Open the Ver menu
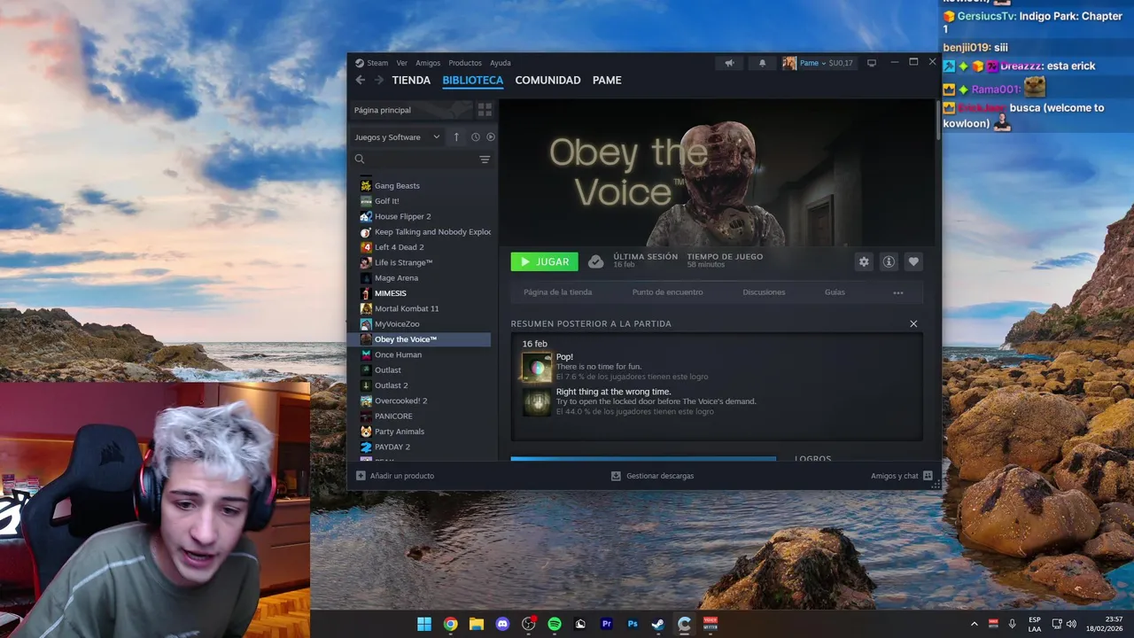1134x638 pixels. tap(401, 63)
